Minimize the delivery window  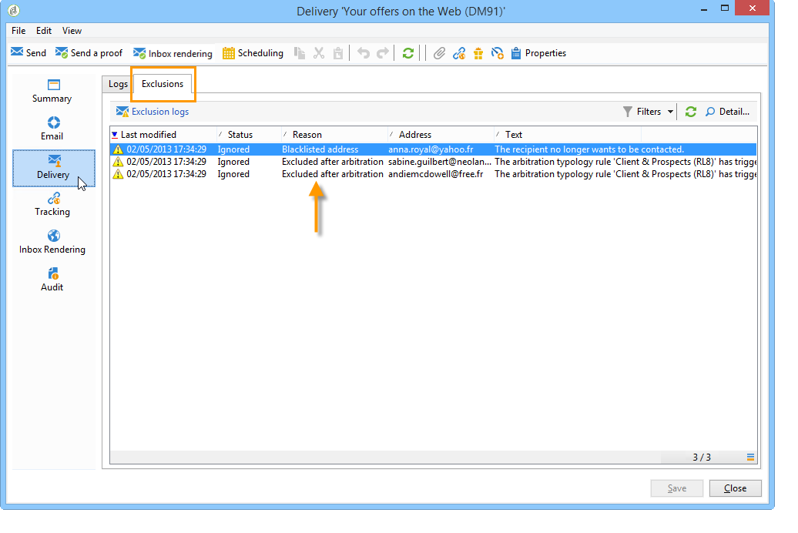coord(704,9)
